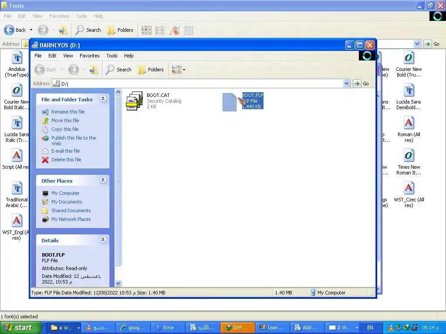This screenshot has height=334, width=446.
Task: Switch the Fonts window to List view
Action: tap(160, 30)
